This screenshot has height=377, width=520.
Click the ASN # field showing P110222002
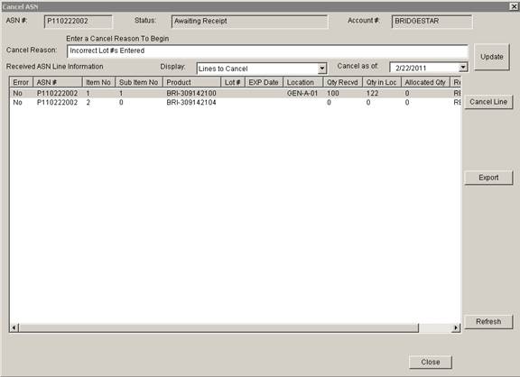(x=79, y=22)
